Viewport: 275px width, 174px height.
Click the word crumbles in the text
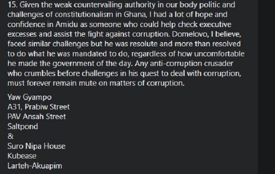pos(39,73)
